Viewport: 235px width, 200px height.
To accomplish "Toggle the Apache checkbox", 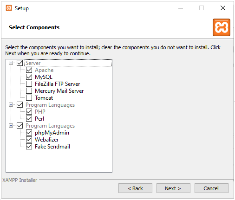I will (29, 70).
